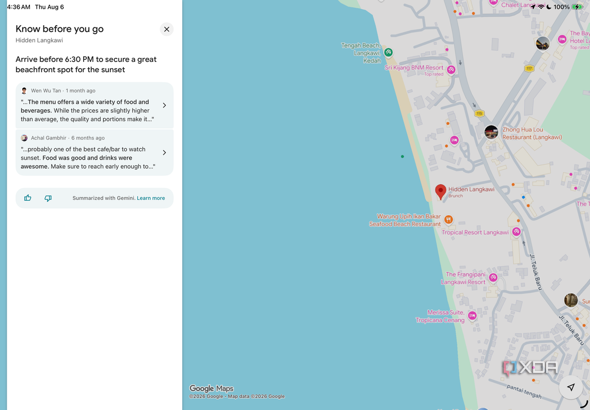Open Achal Gambhir profile avatar

pyautogui.click(x=24, y=138)
